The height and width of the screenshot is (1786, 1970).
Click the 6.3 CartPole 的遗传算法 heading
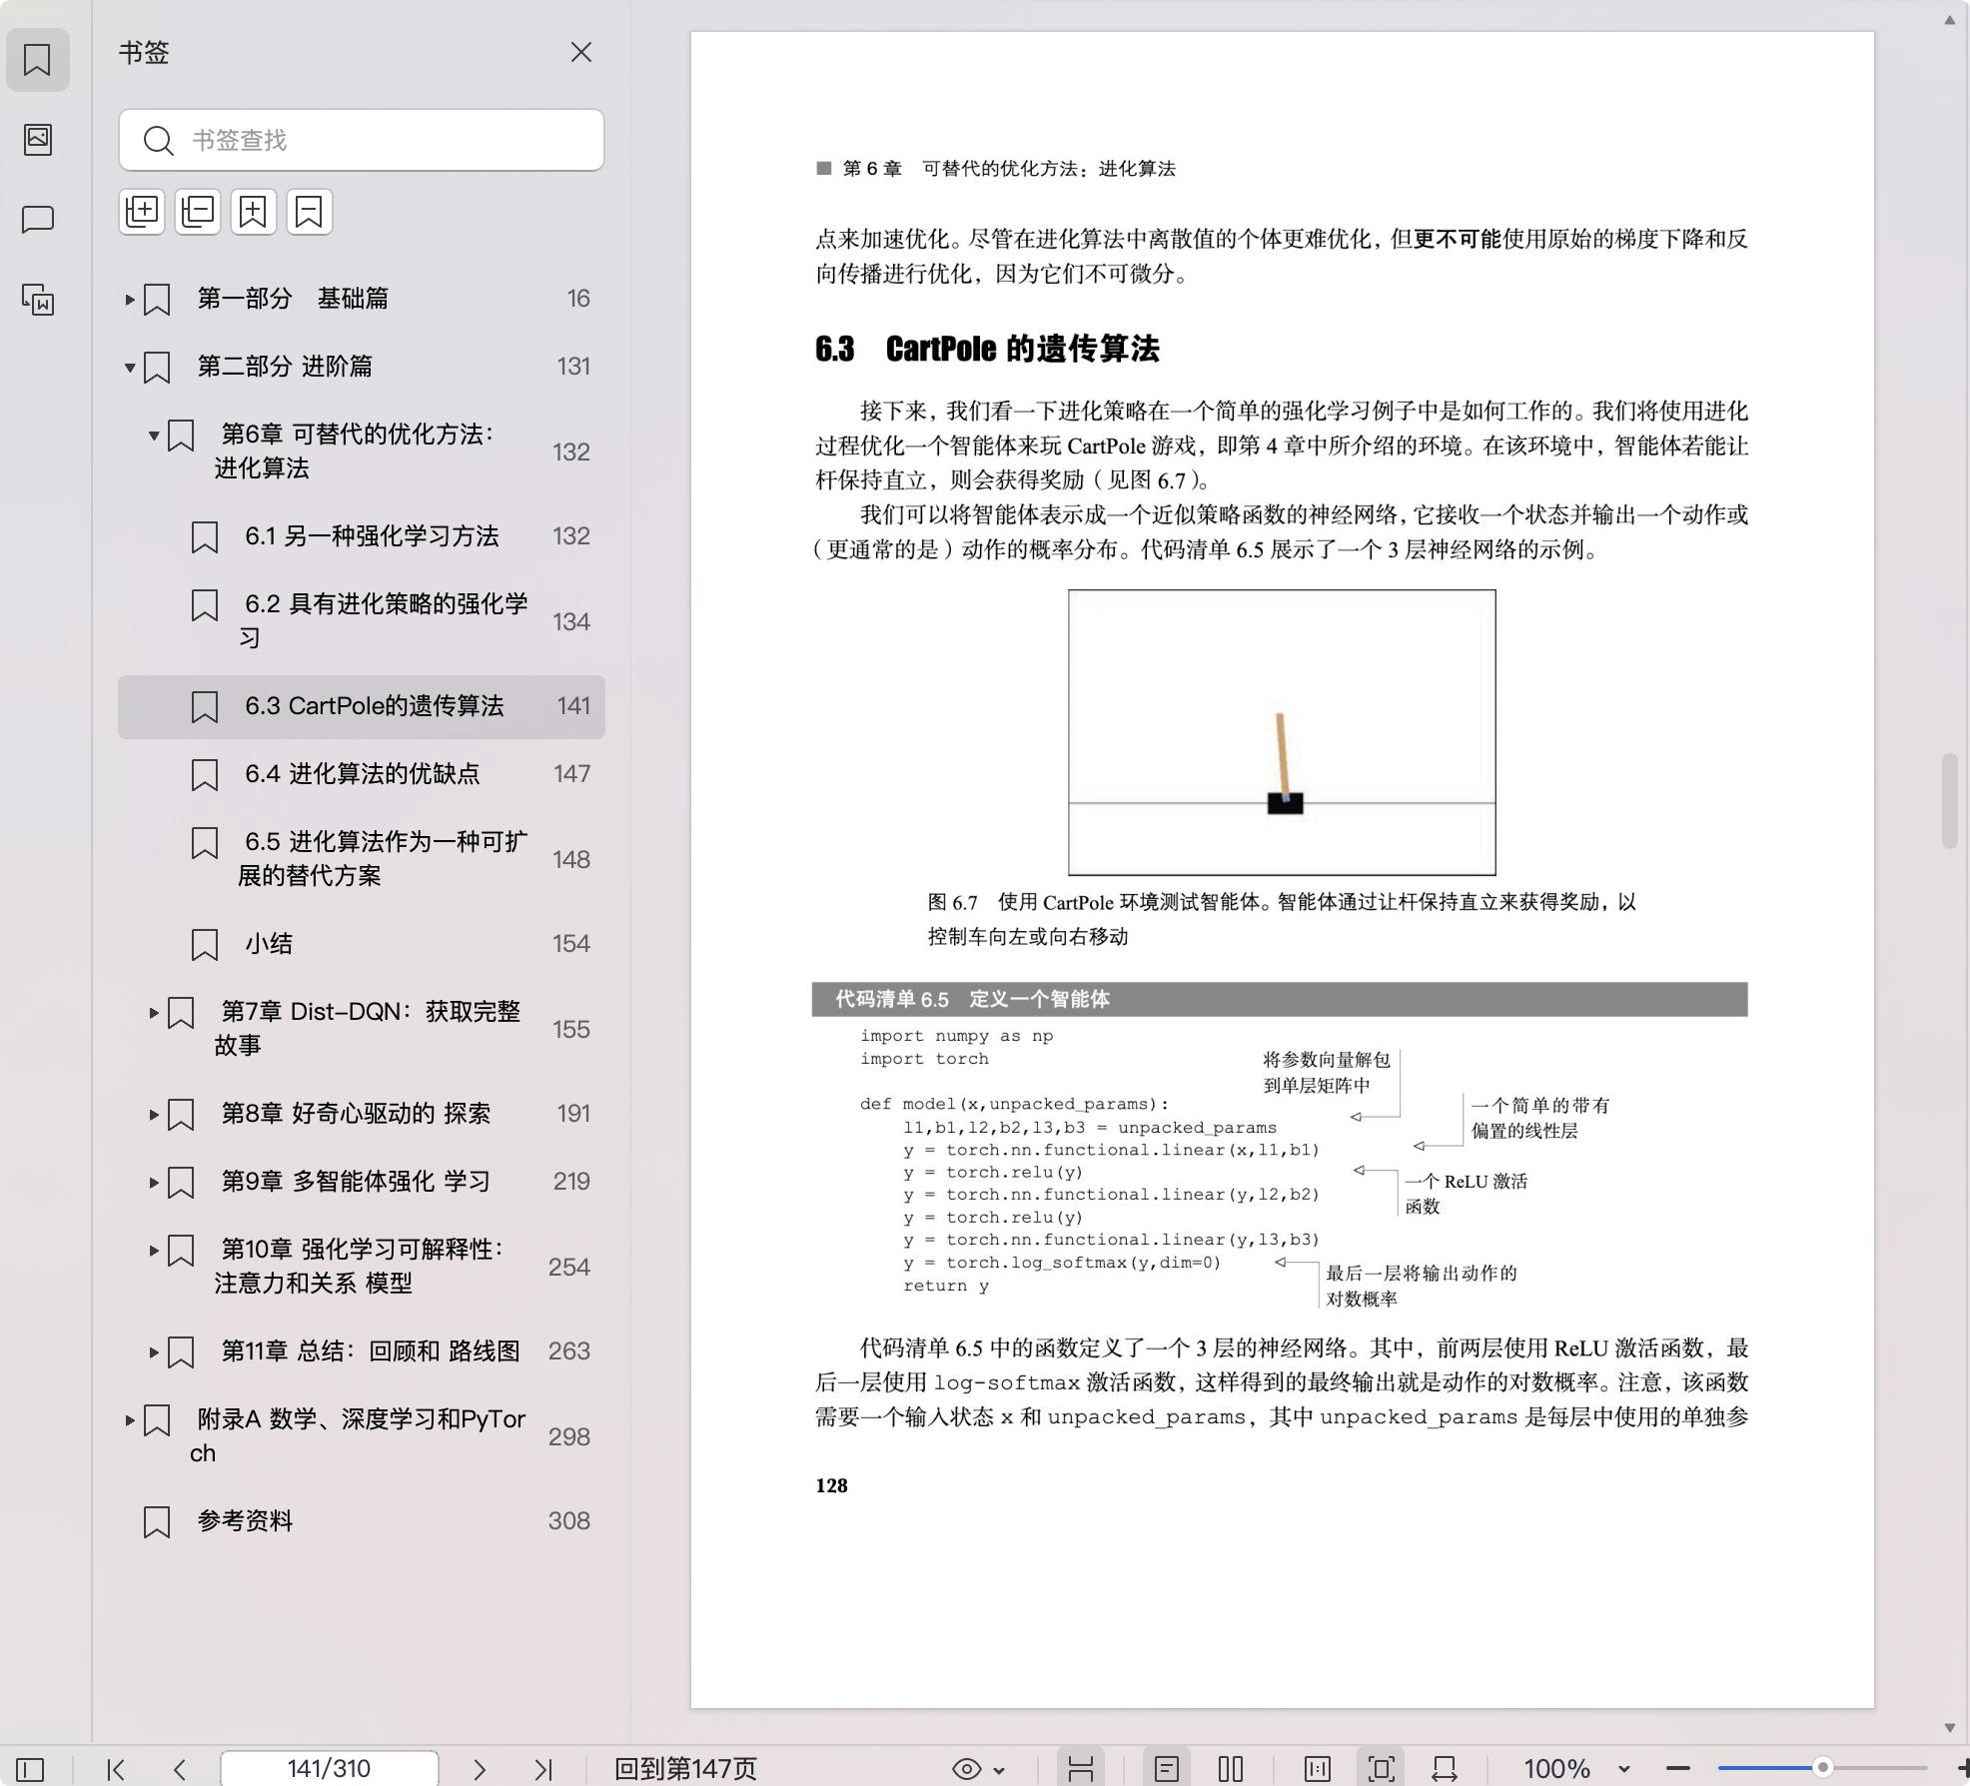pyautogui.click(x=987, y=349)
